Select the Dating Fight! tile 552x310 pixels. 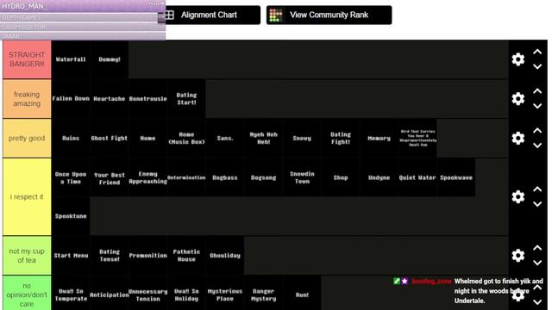(x=341, y=138)
